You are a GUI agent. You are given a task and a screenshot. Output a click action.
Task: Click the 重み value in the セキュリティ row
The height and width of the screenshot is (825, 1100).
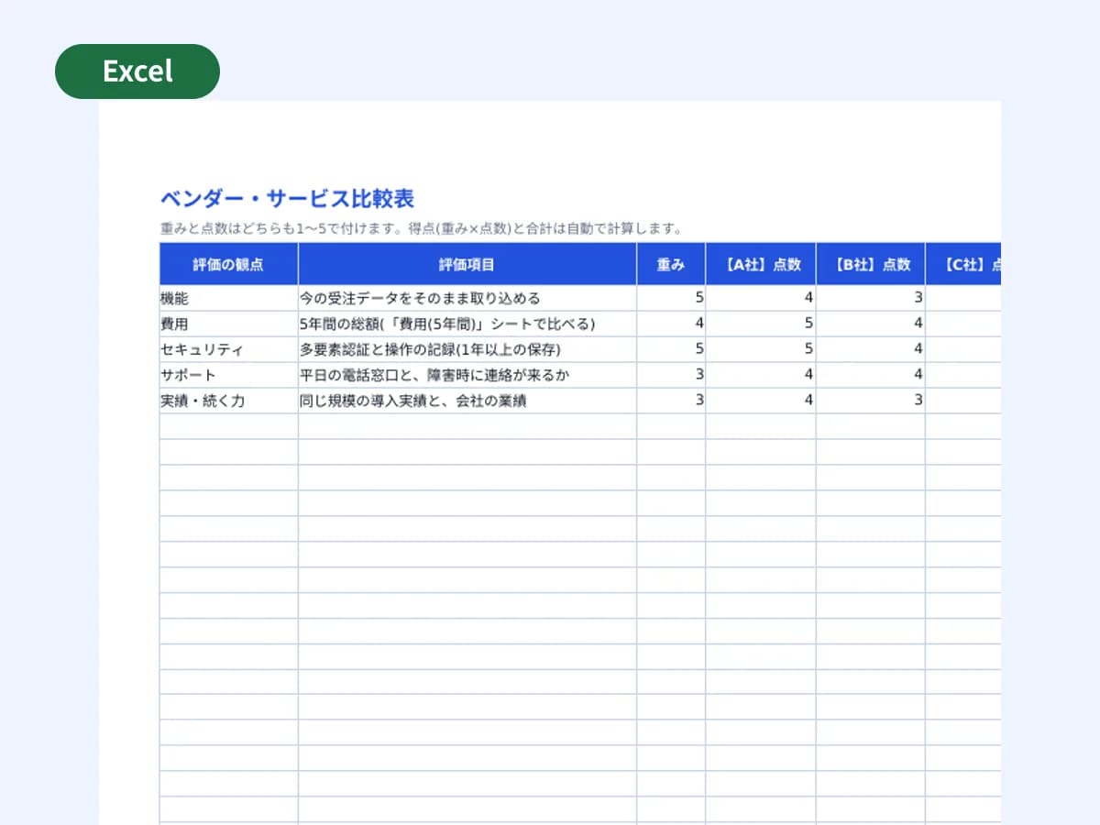click(671, 349)
